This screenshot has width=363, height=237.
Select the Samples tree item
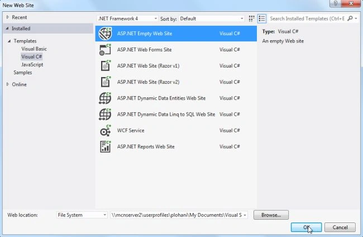[x=23, y=73]
